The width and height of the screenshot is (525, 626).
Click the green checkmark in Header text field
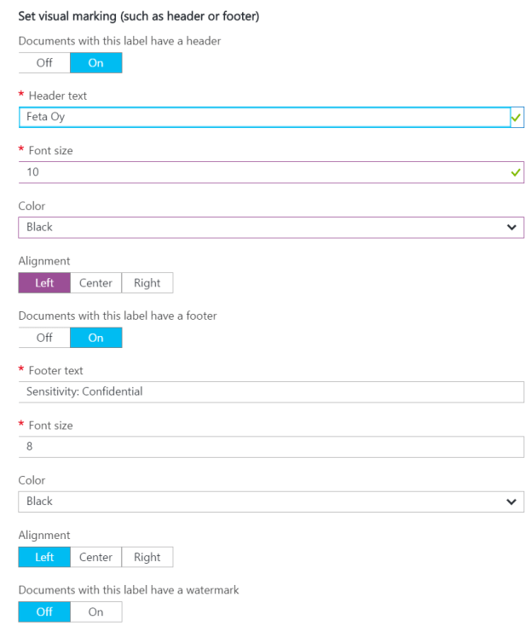click(x=516, y=118)
